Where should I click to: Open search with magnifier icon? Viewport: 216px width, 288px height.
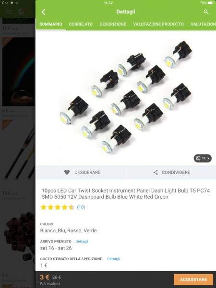[206, 12]
